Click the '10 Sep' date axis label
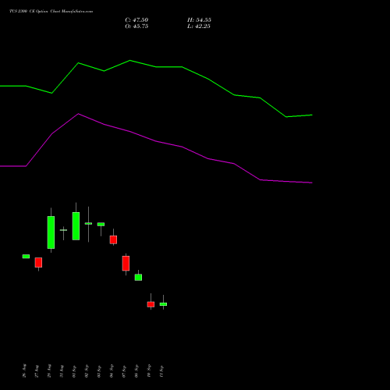Image resolution: width=390 pixels, height=390 pixels. 149,370
